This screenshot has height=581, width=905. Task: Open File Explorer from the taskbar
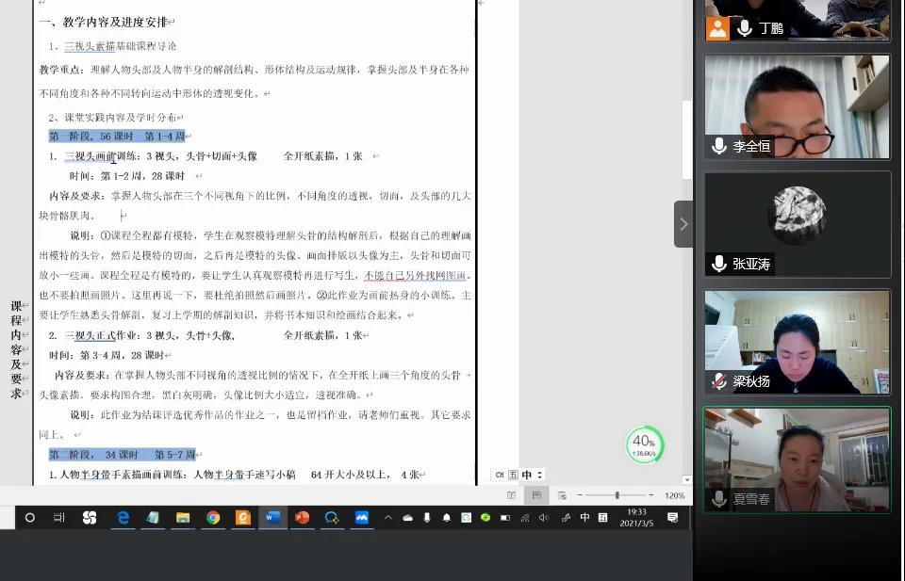[183, 517]
